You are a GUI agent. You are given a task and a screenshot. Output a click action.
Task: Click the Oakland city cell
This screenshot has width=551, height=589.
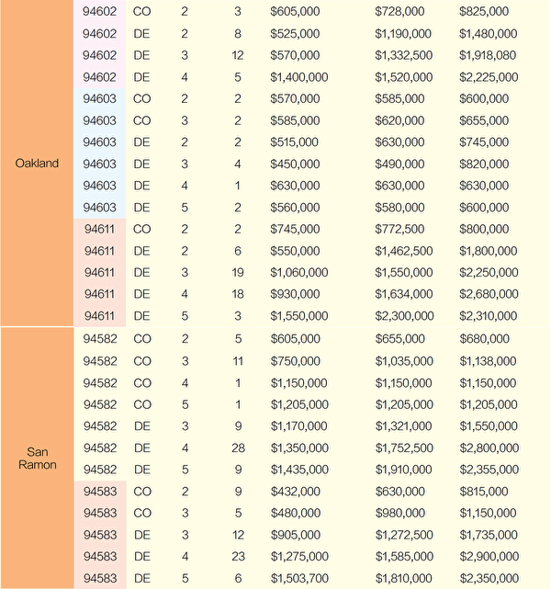click(x=37, y=163)
